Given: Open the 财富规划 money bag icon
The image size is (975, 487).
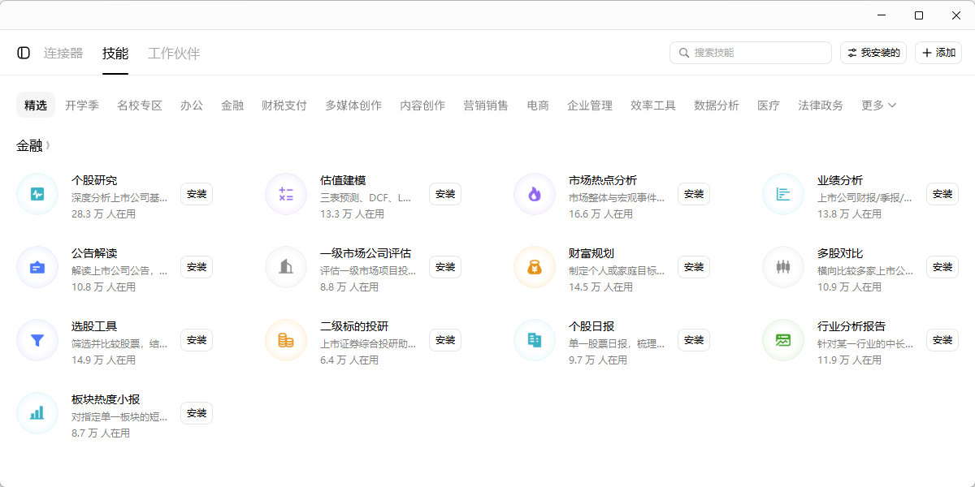Looking at the screenshot, I should pyautogui.click(x=535, y=267).
